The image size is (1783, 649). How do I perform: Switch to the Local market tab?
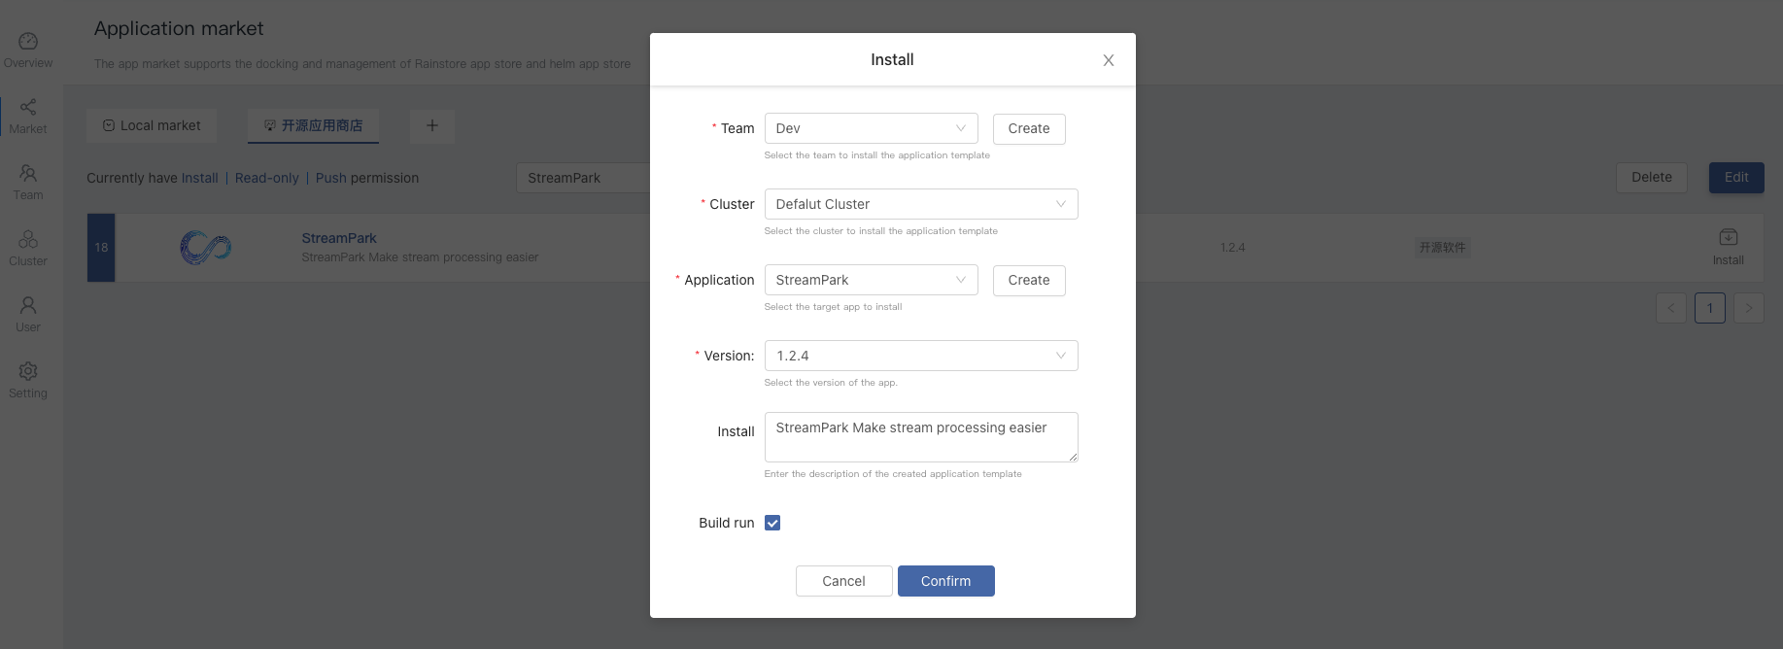pos(152,125)
